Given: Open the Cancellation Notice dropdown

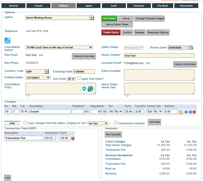Looking at the screenshot, I should (59, 47).
